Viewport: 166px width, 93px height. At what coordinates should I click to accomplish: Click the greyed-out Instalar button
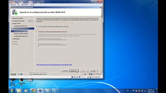pos(84,71)
